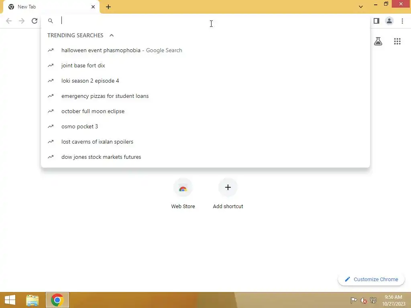Viewport: 411px width, 308px height.
Task: Pick osmo pocket 3 suggestion
Action: [205, 126]
